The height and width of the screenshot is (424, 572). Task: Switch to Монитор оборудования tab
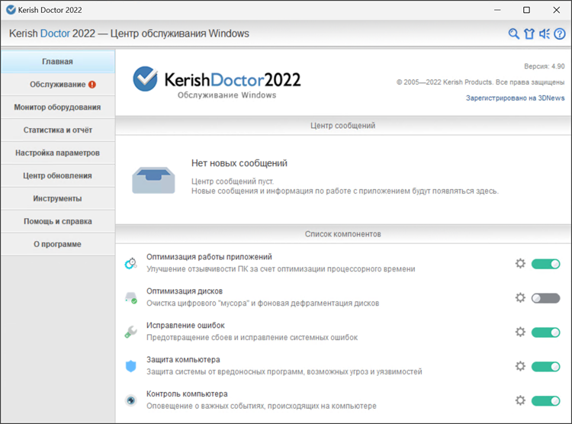[x=58, y=108]
